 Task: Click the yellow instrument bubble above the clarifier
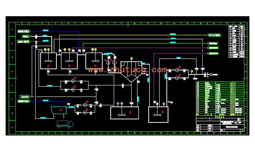[132, 58]
